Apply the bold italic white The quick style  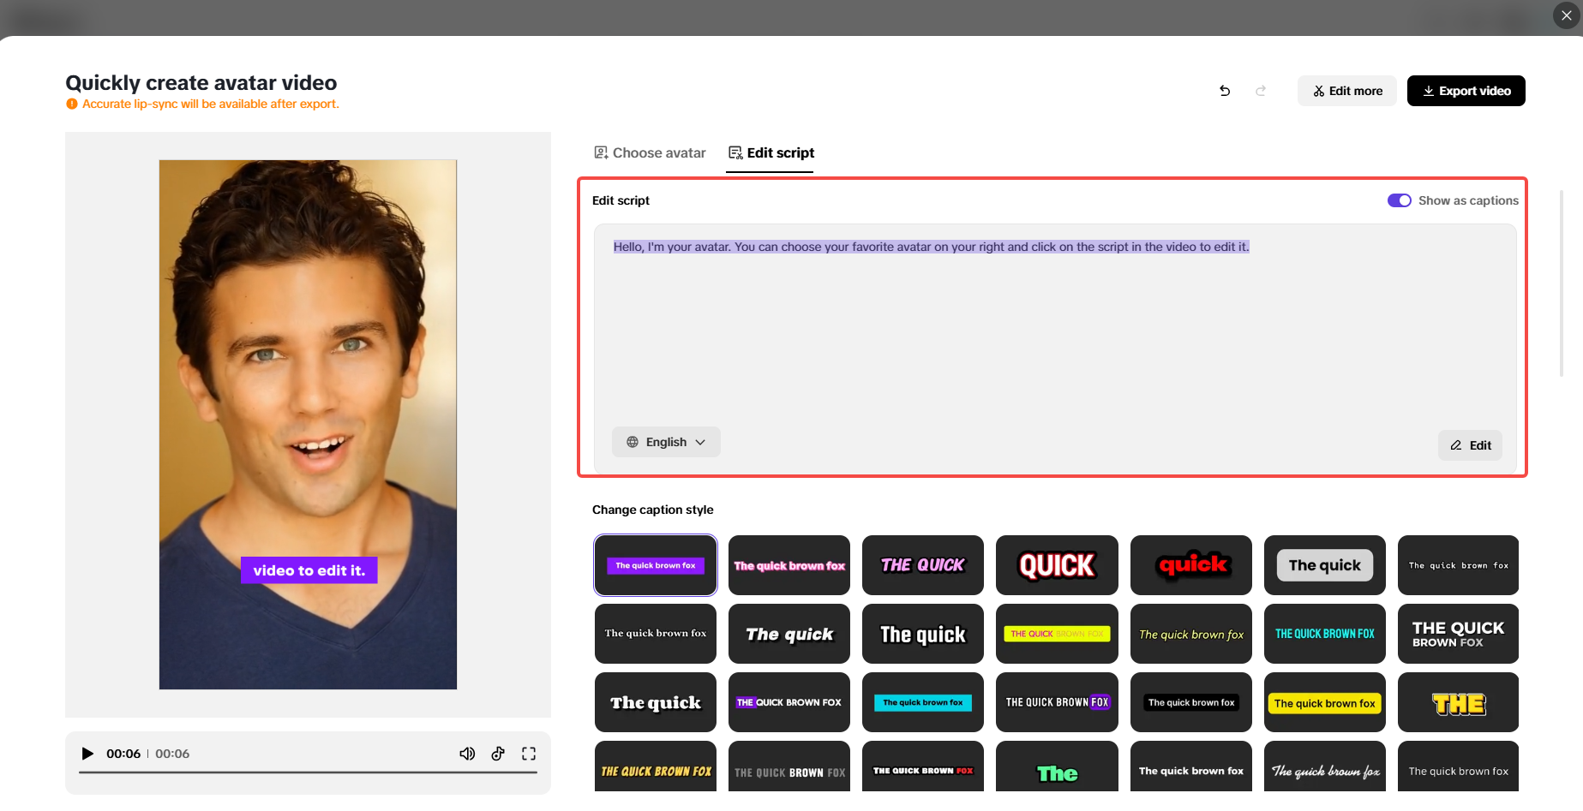[789, 634]
